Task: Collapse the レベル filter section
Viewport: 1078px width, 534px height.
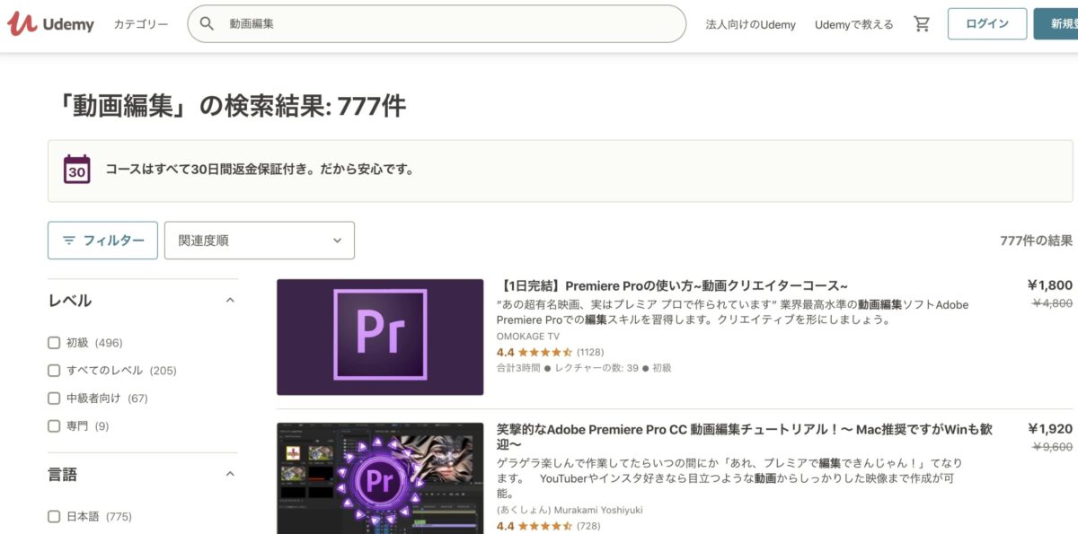Action: tap(230, 301)
